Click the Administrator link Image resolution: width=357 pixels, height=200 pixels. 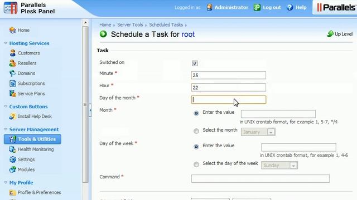point(231,7)
